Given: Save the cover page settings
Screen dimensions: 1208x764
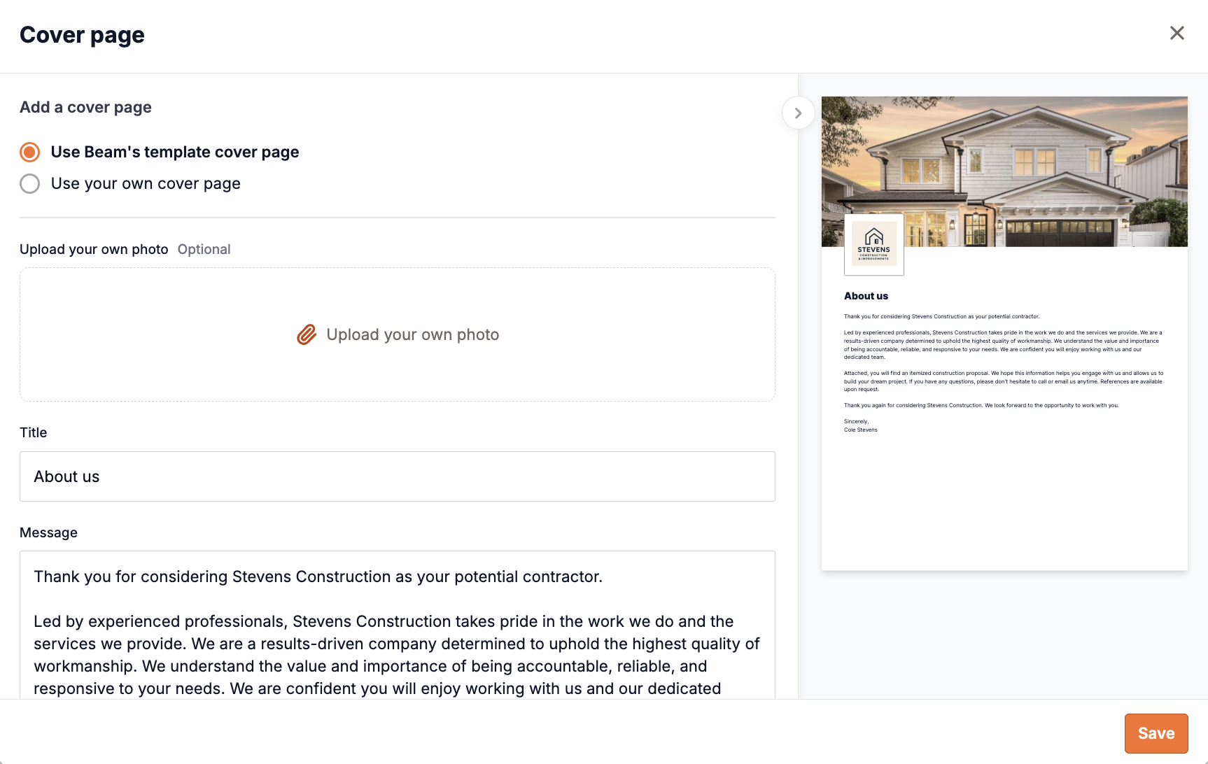Looking at the screenshot, I should tap(1156, 733).
